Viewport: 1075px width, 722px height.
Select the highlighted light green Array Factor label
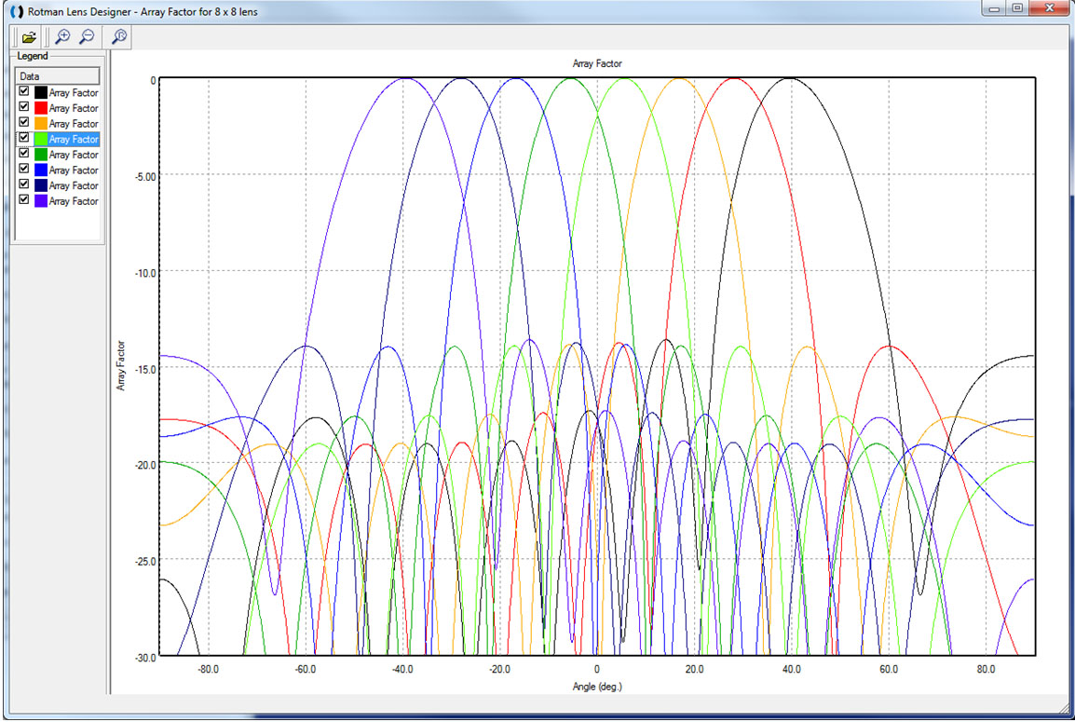point(74,139)
